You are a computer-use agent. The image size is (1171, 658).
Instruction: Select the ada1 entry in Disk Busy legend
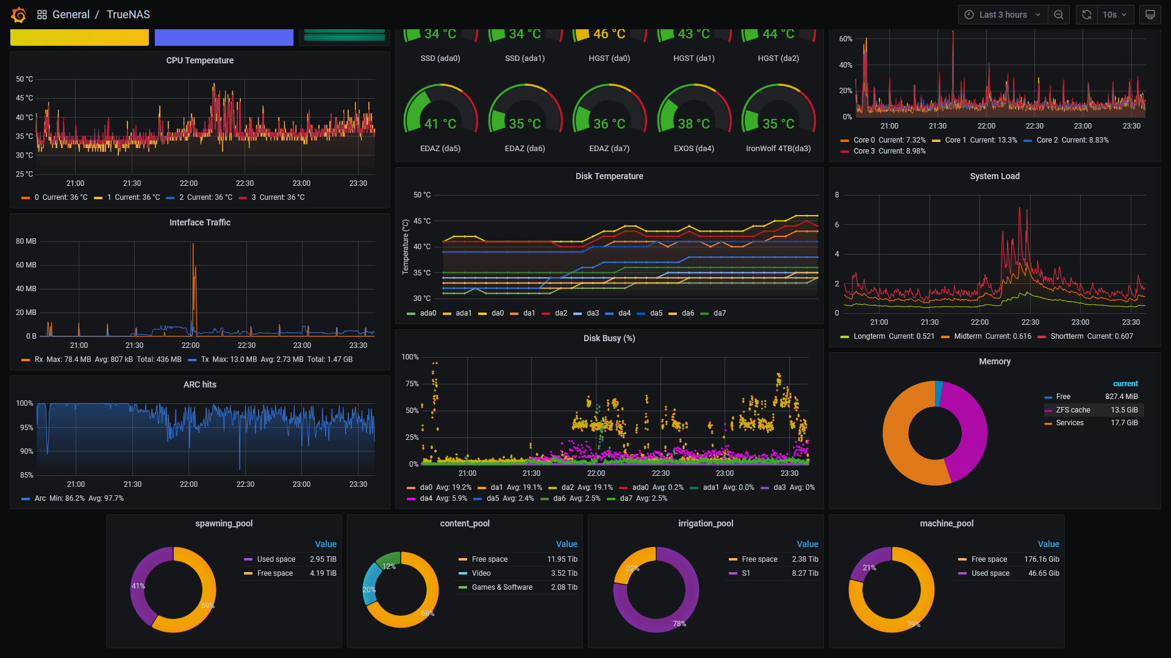711,487
